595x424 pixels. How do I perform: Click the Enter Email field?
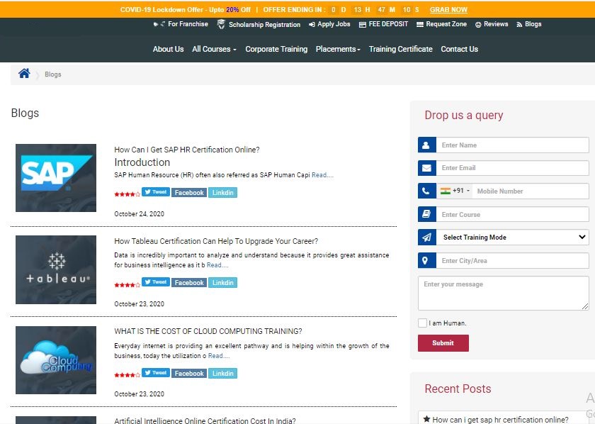pyautogui.click(x=513, y=168)
